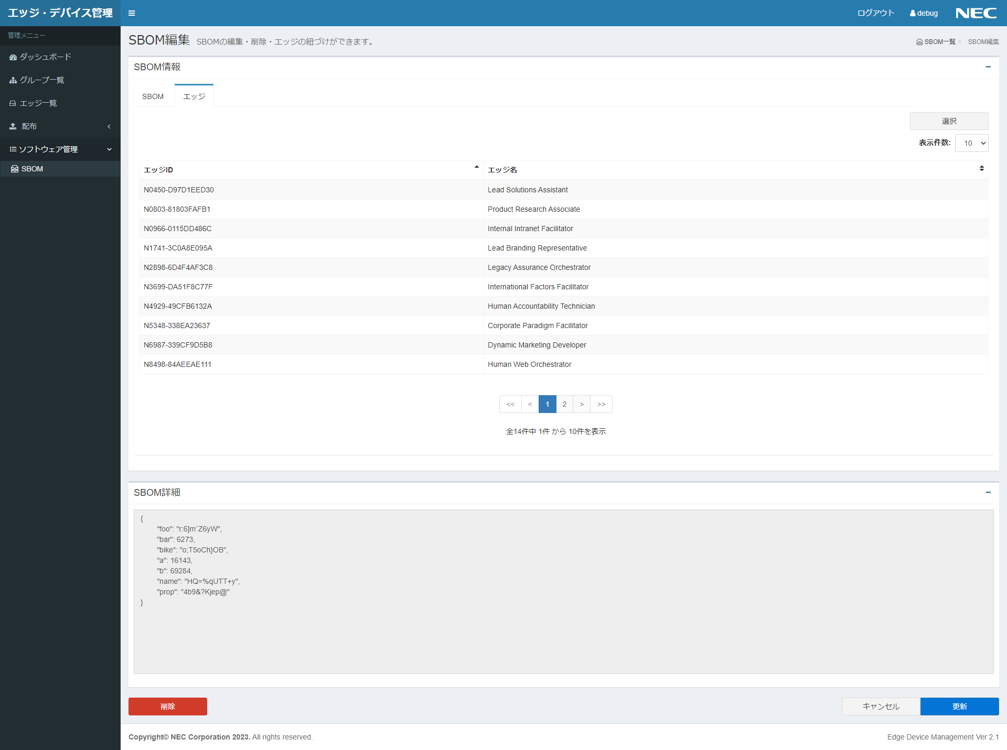This screenshot has width=1007, height=750.
Task: Open SBOM一覧 via the breadcrumb icon
Action: [919, 41]
